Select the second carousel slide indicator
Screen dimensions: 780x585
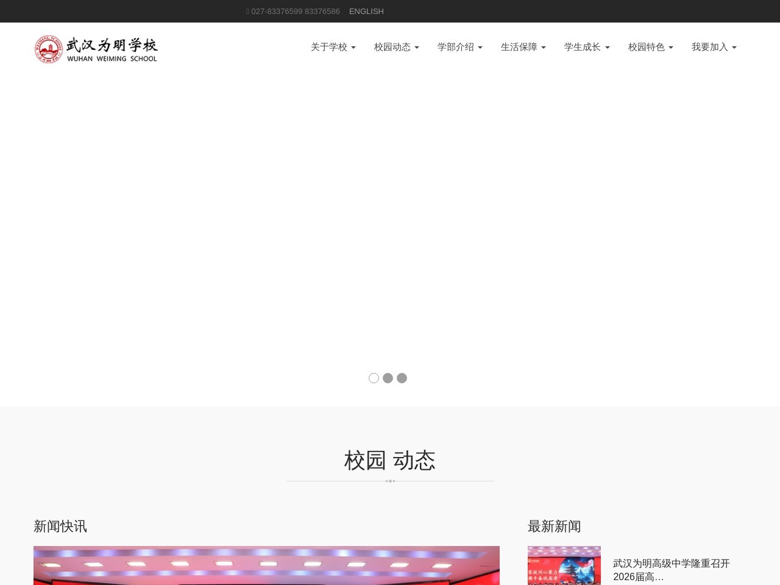click(388, 378)
